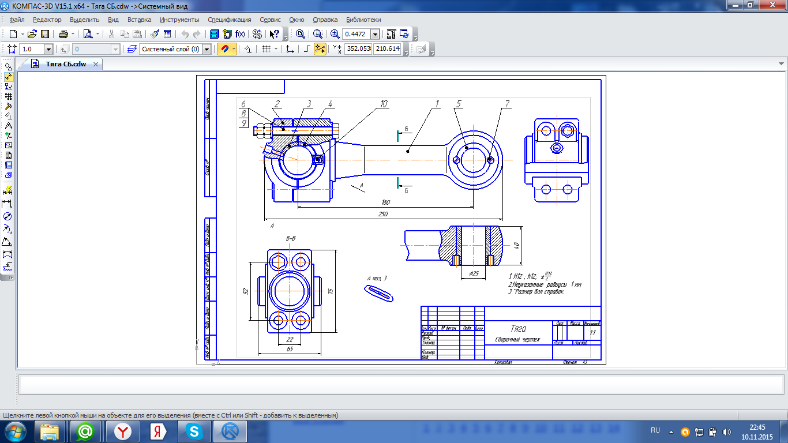788x443 pixels.
Task: Open the Редактор menu
Action: [47, 20]
